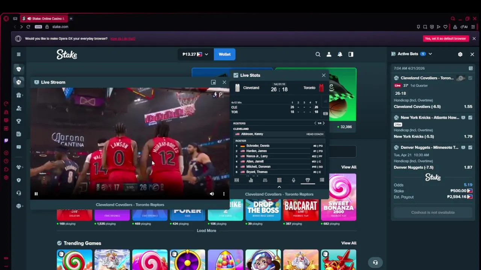This screenshot has height=270, width=481.
Task: Open the Baccarat Live game thumbnail
Action: 301,210
